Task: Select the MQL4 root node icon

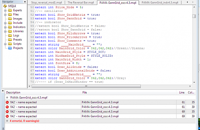Action: [5, 6]
